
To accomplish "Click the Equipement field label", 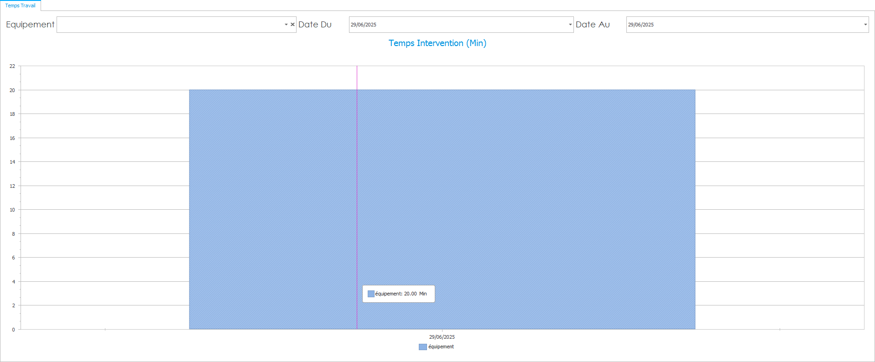I will click(x=30, y=25).
